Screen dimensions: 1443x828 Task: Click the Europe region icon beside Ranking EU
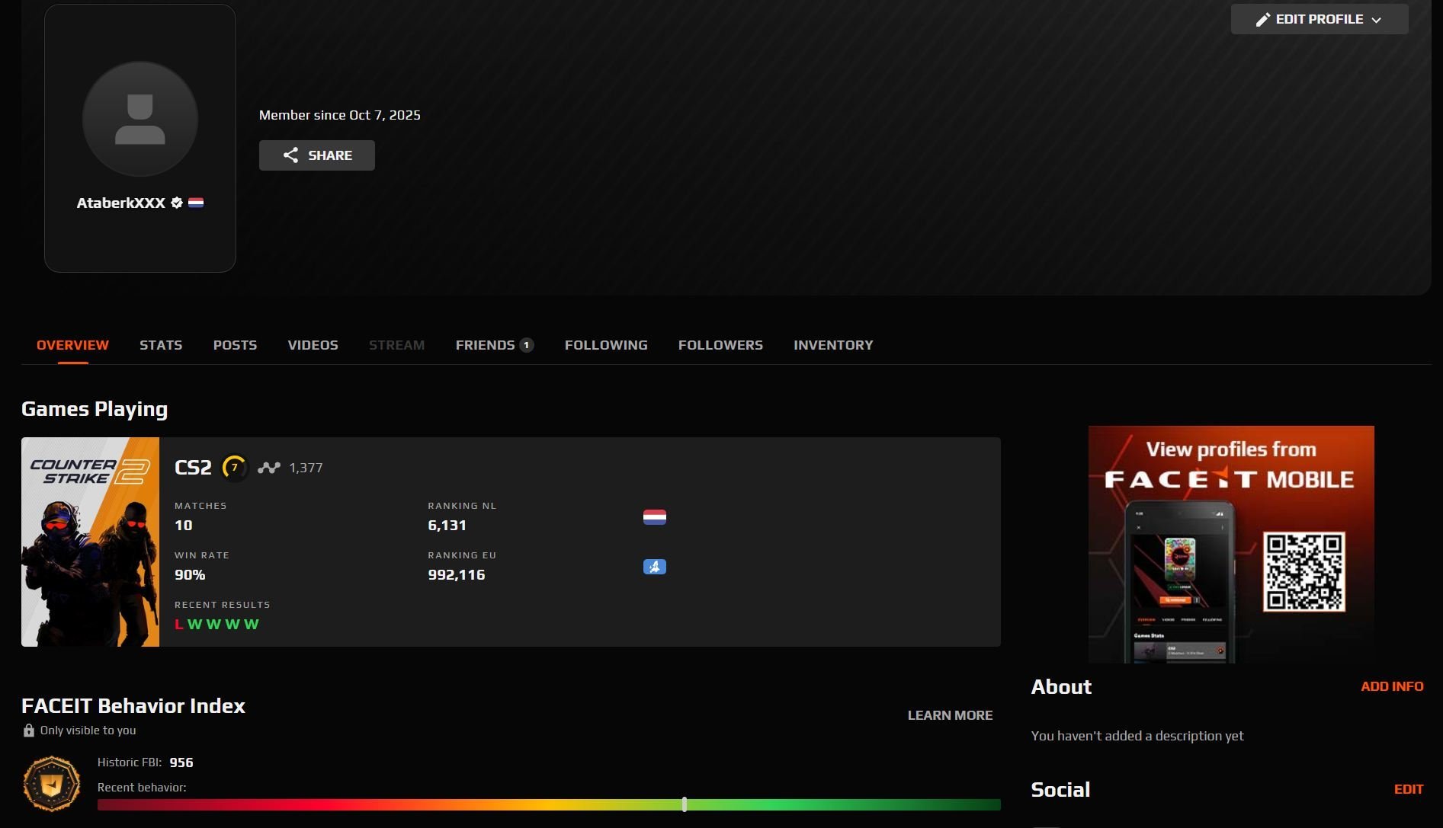pyautogui.click(x=654, y=567)
